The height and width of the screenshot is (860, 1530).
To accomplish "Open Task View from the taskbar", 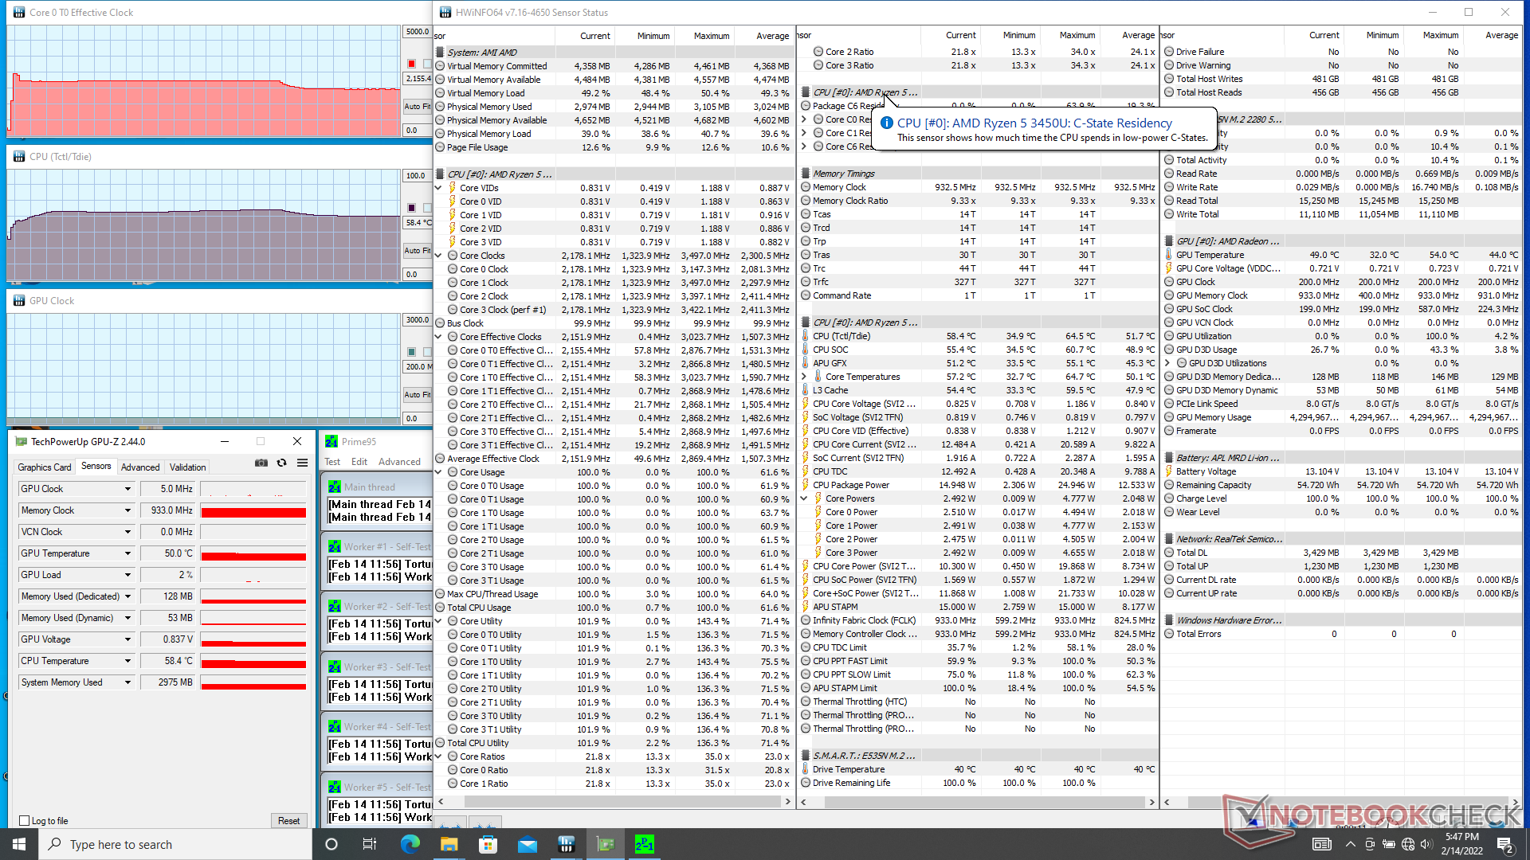I will [370, 844].
